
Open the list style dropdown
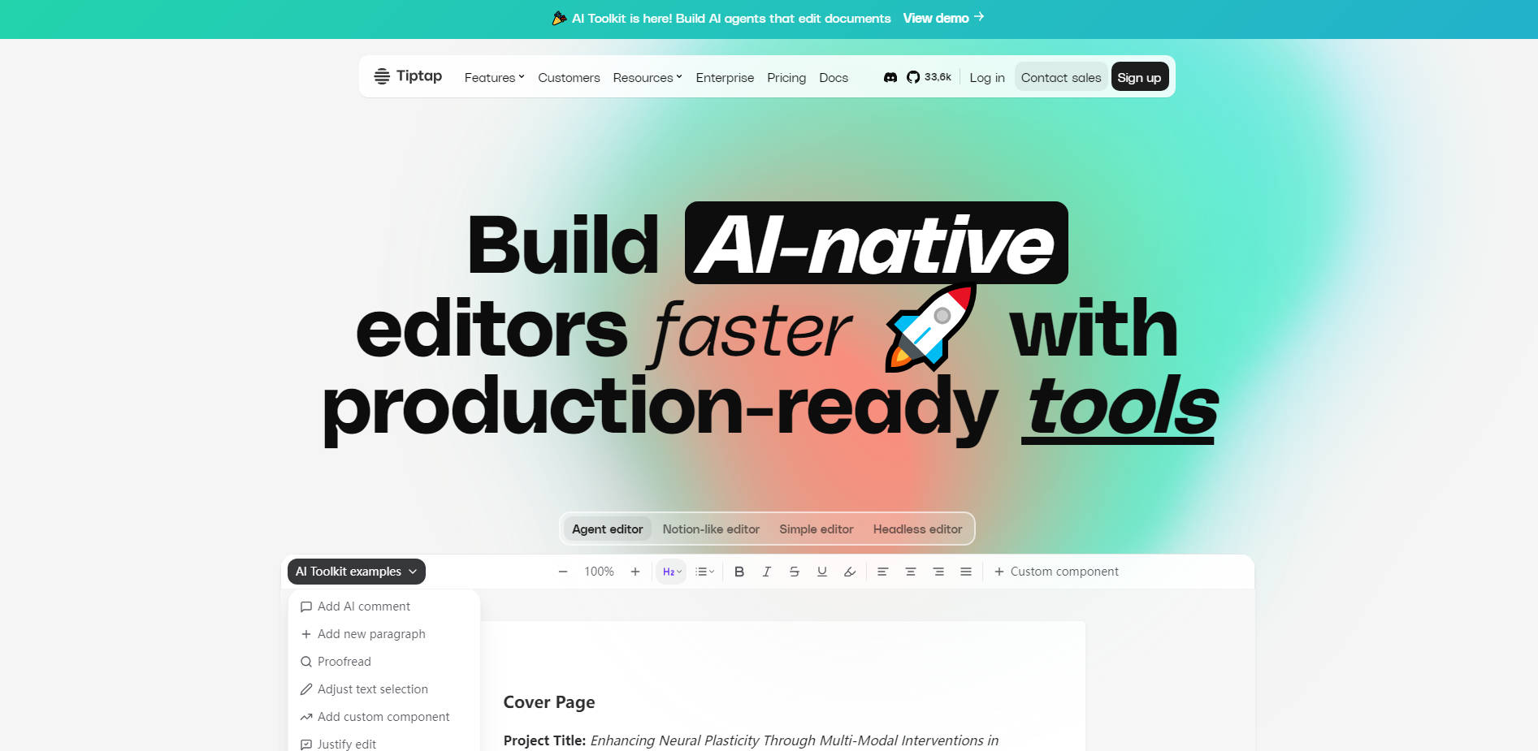(x=704, y=572)
